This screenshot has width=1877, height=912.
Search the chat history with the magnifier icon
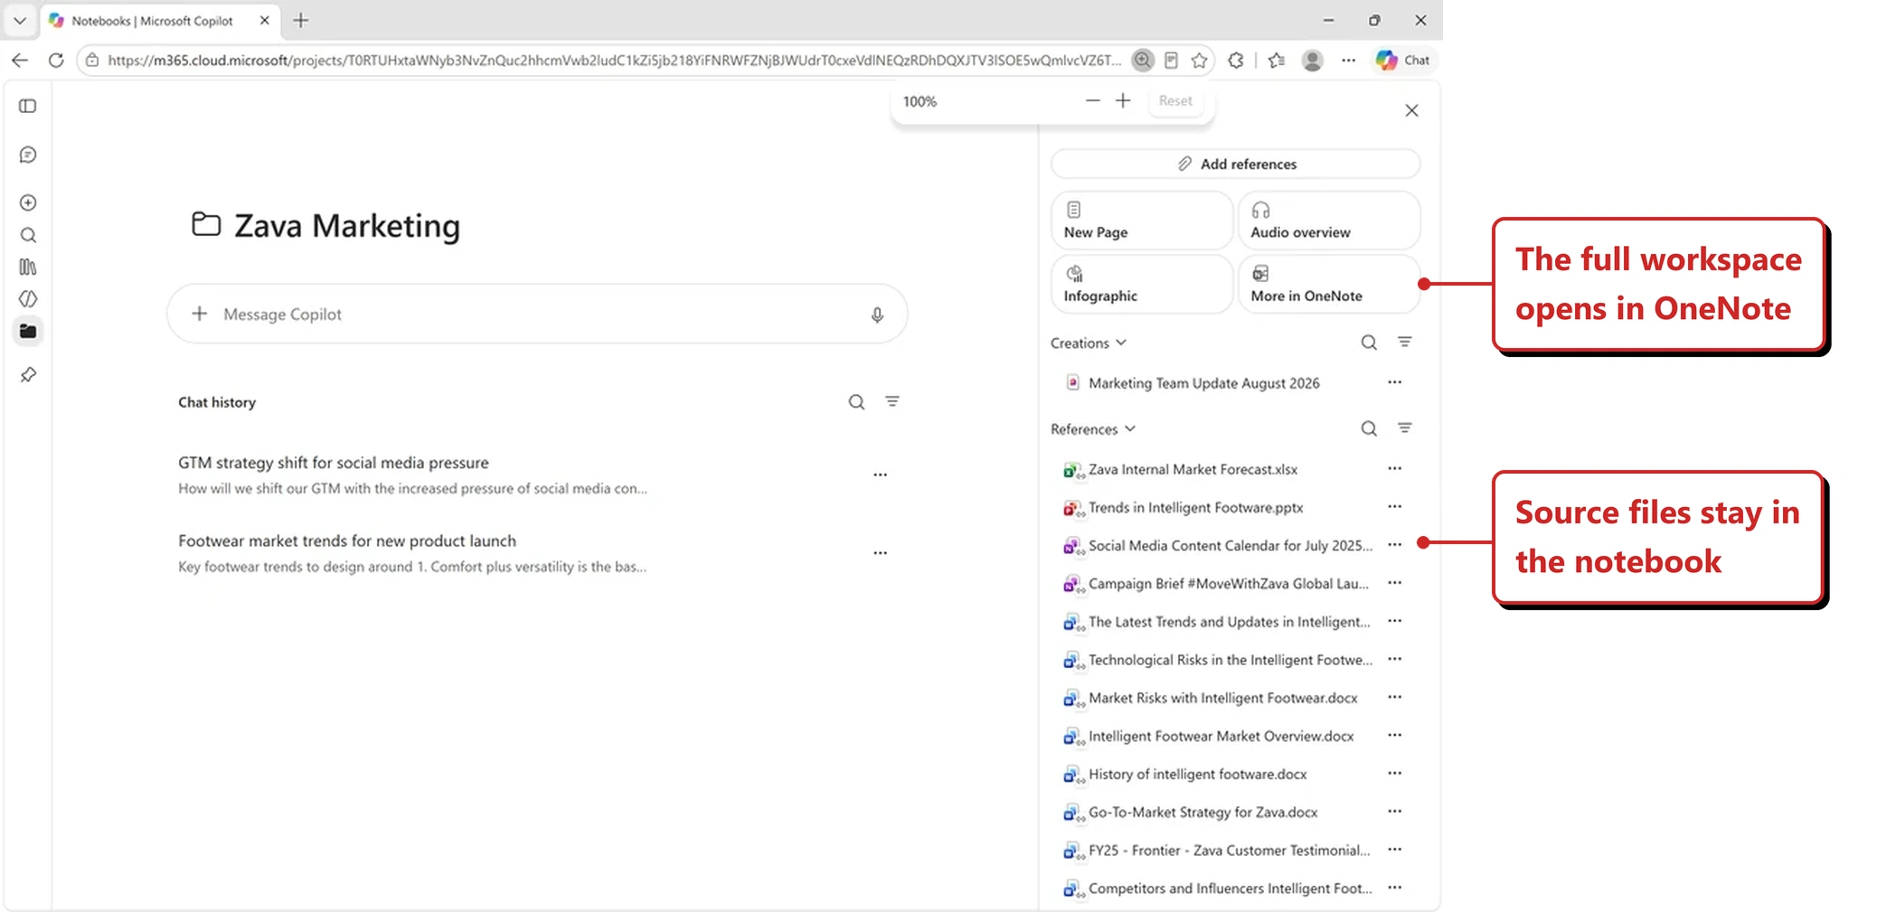(x=856, y=402)
